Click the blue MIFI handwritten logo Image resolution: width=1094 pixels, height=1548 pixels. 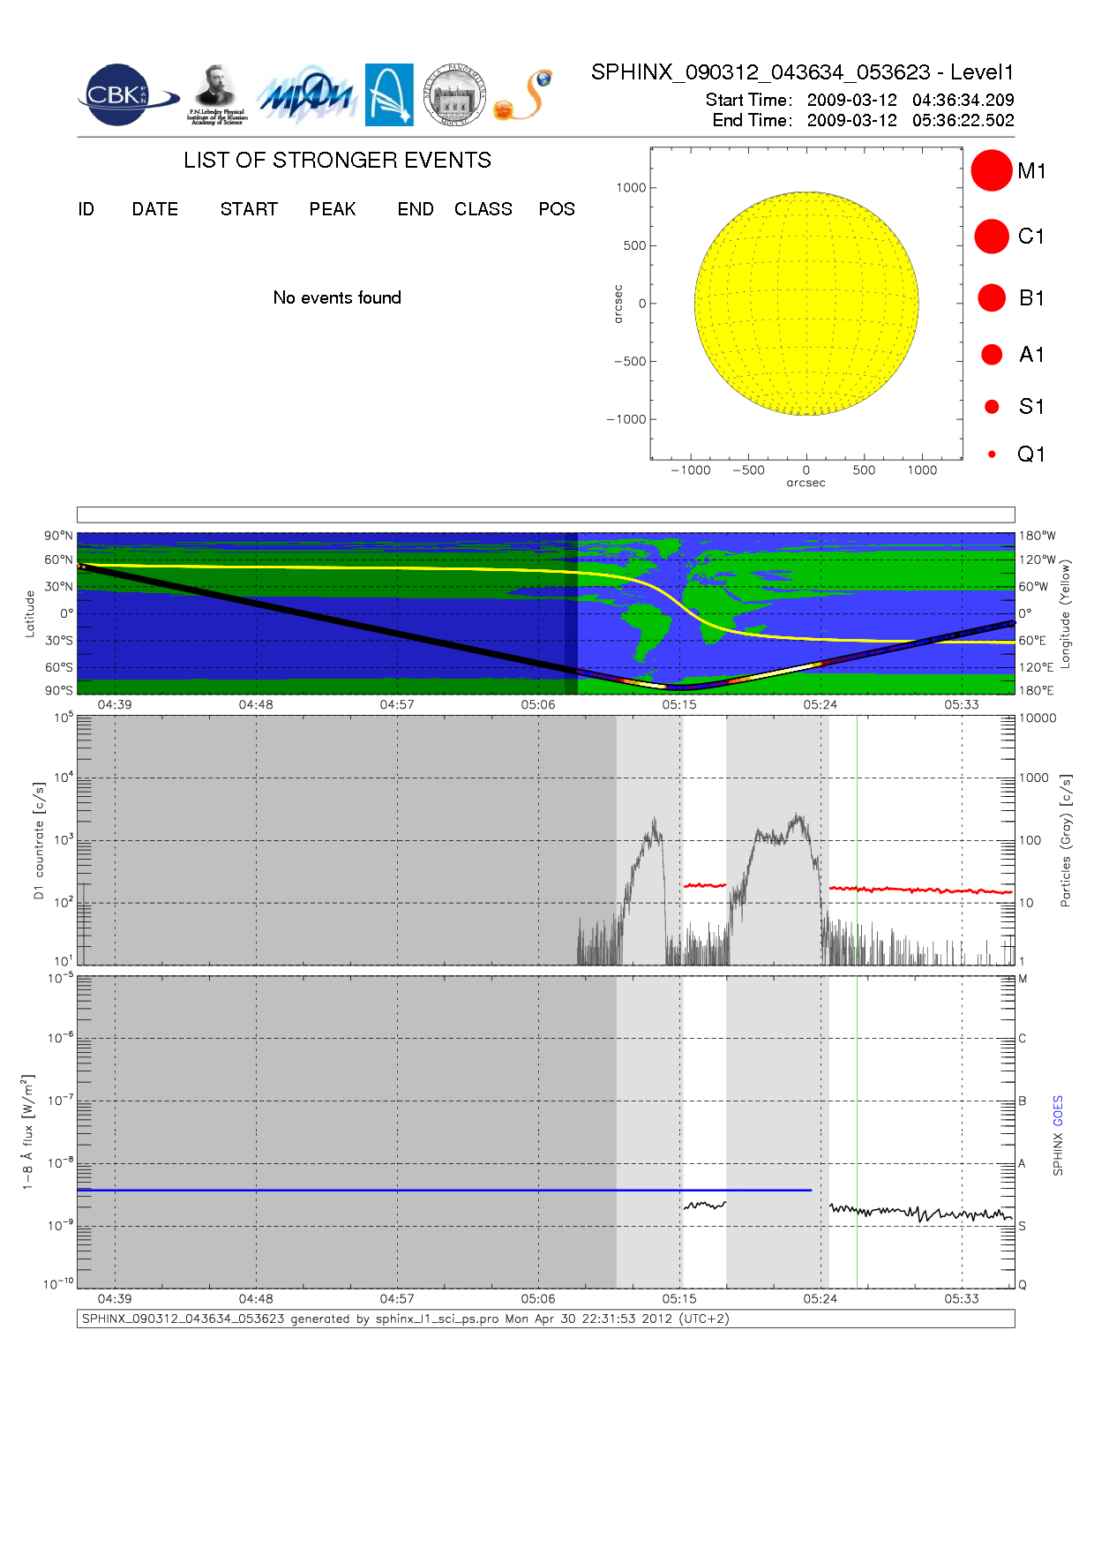coord(306,95)
